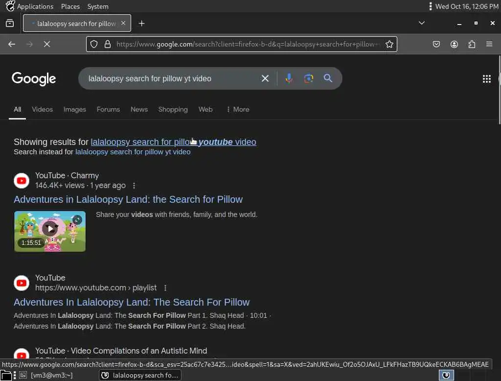Open the Places menu
Viewport: 501px width, 381px height.
pyautogui.click(x=70, y=6)
